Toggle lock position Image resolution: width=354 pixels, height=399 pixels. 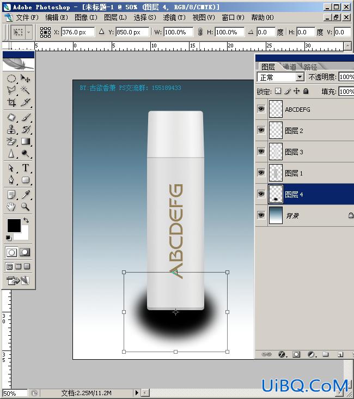point(296,91)
